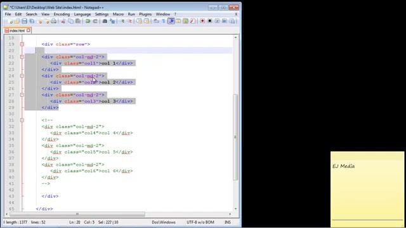Click the UTF-8 w/o BOM status bar entry

click(200, 222)
